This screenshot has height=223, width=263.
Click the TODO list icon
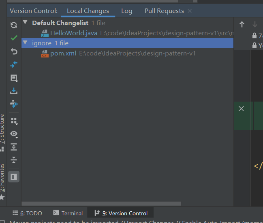(15, 213)
